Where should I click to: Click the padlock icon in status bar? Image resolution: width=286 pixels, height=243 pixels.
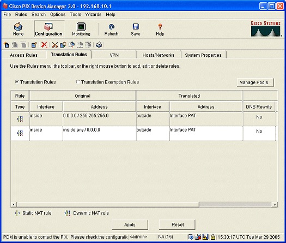[212, 237]
